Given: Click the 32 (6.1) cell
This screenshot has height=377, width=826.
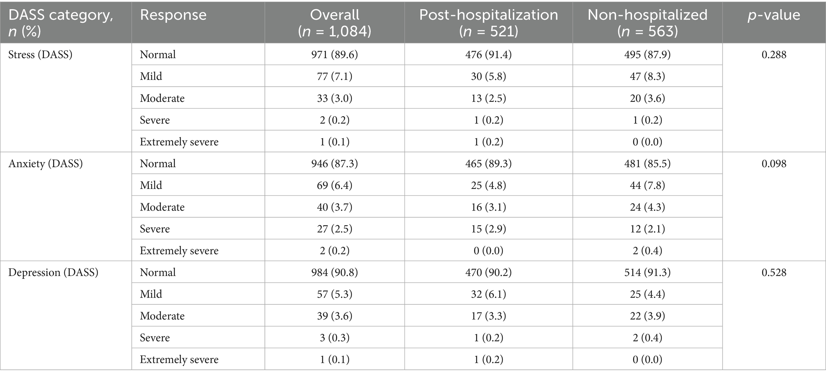Looking at the screenshot, I should tap(488, 294).
